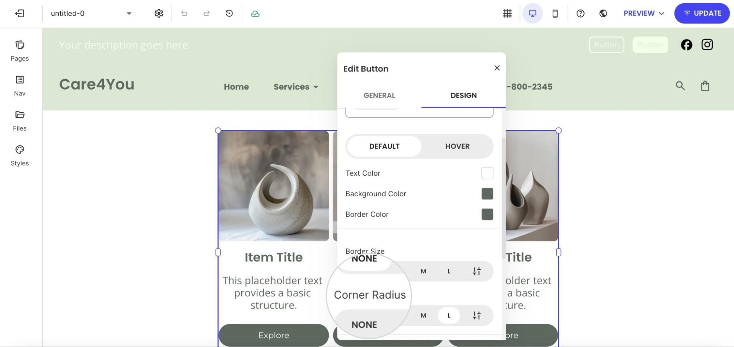Click the globe language icon
The image size is (734, 347).
tap(603, 14)
